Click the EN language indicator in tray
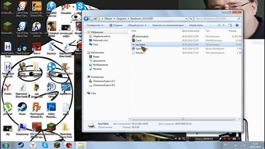Image resolution: width=265 pixels, height=149 pixels. pyautogui.click(x=225, y=145)
